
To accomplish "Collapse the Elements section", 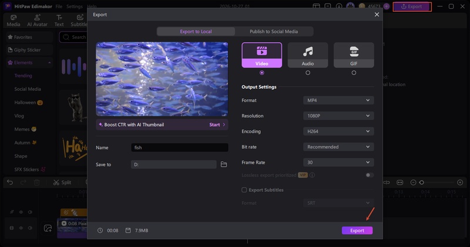I will [29, 63].
